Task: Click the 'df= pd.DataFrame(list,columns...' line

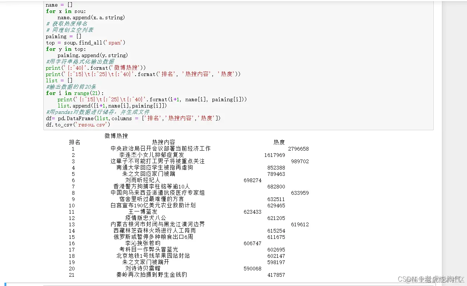Action: pos(133,118)
